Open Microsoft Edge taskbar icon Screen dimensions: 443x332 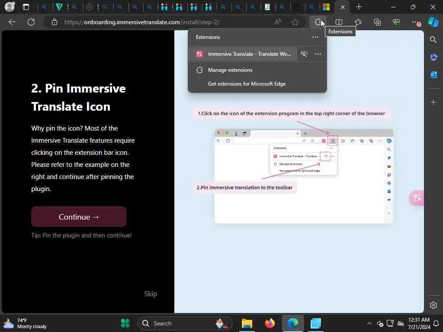[x=293, y=323]
